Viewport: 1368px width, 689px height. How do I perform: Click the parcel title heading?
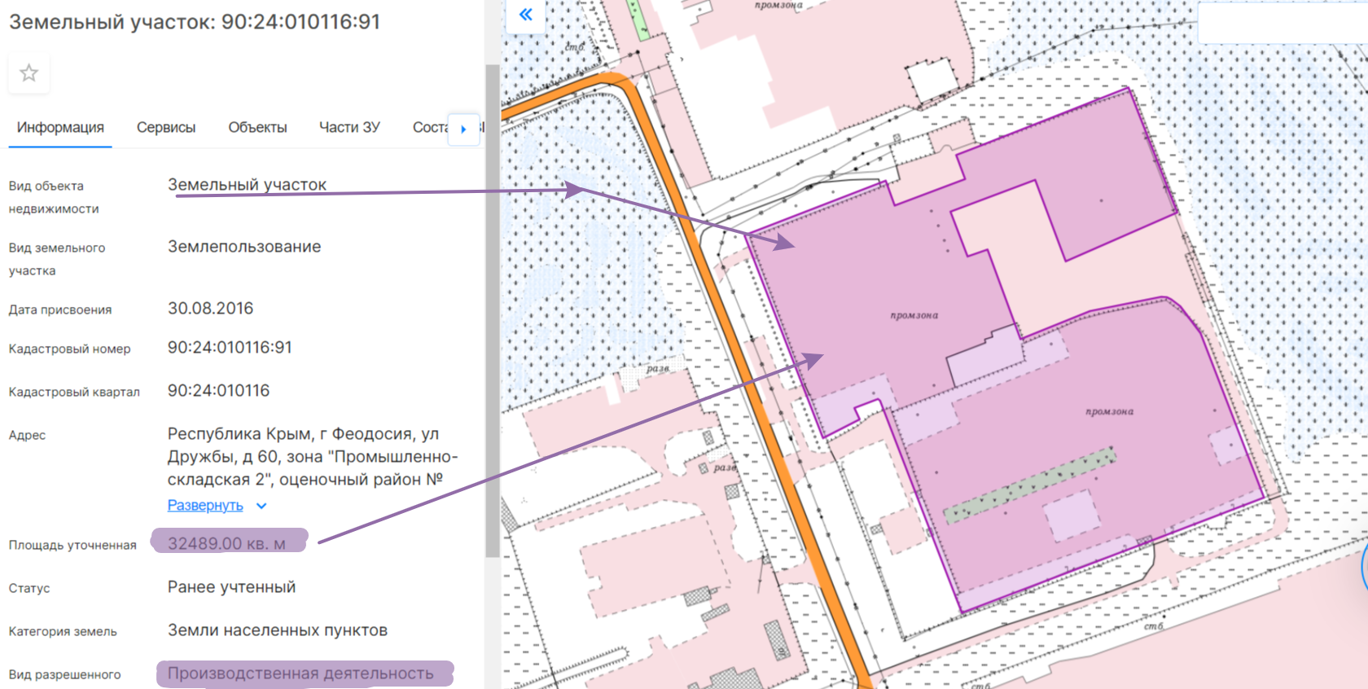195,22
